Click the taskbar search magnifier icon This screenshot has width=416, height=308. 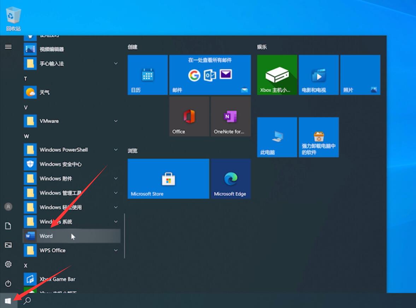tap(27, 301)
